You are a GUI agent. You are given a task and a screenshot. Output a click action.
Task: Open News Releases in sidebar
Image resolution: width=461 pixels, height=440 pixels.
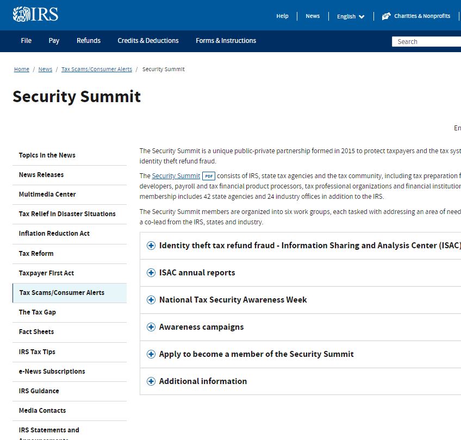coord(70,175)
